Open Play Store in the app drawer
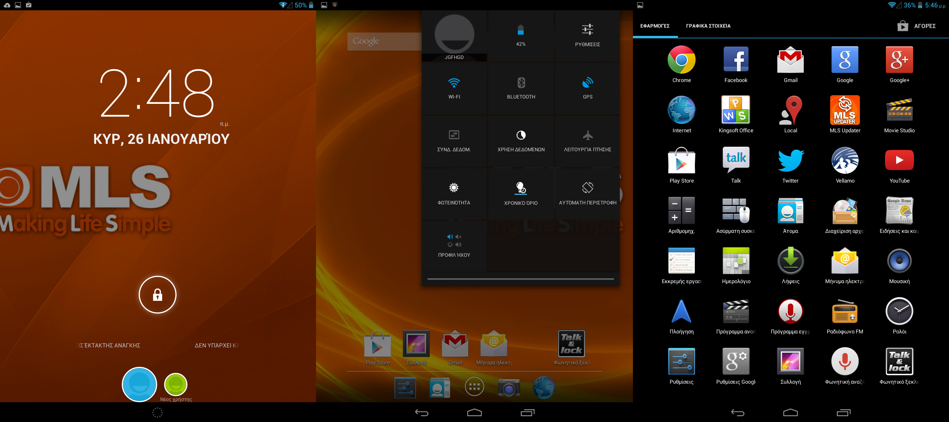The image size is (949, 422). tap(682, 160)
